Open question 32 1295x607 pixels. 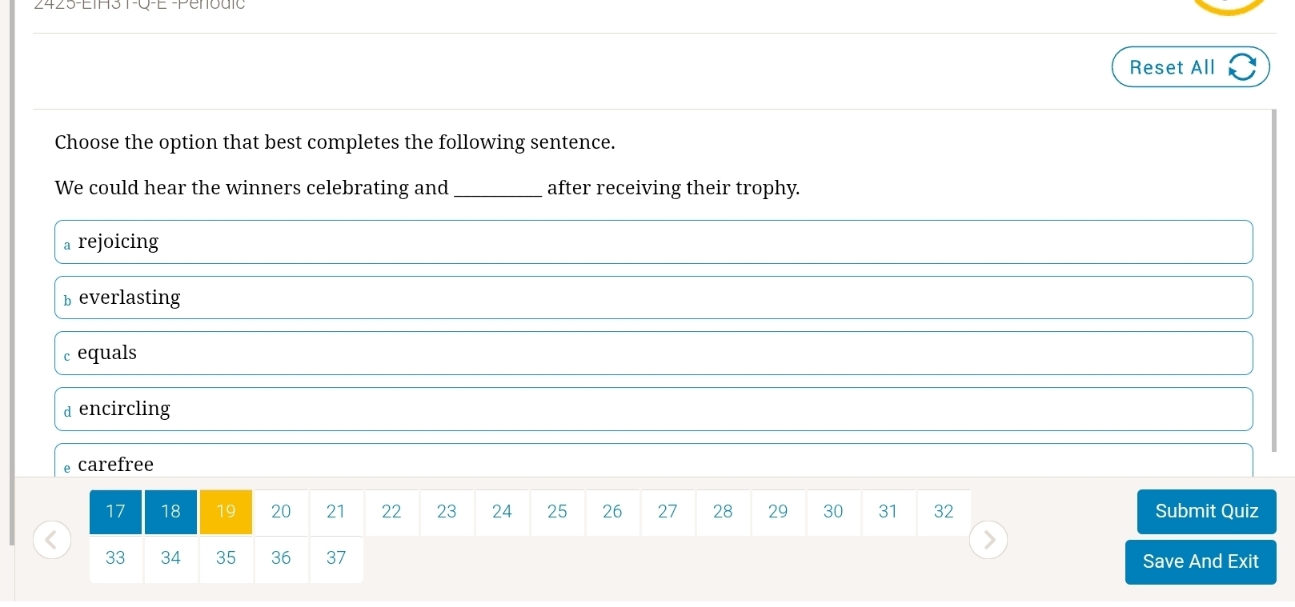944,512
